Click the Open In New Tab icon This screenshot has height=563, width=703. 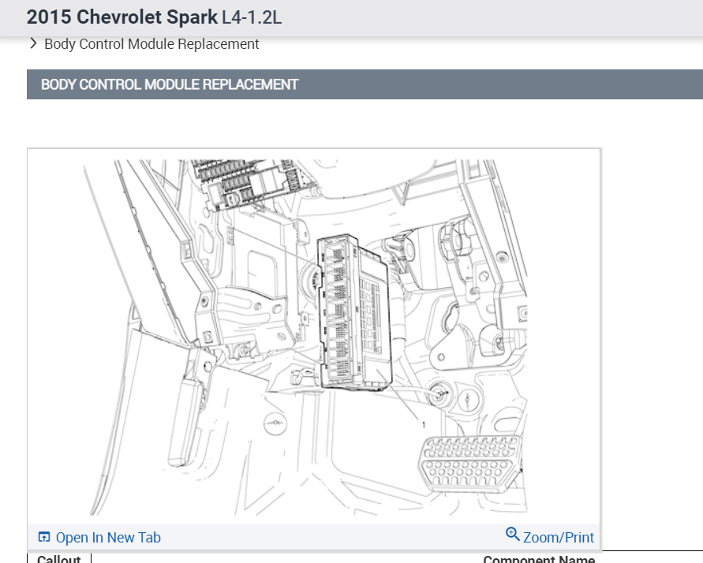pyautogui.click(x=44, y=536)
